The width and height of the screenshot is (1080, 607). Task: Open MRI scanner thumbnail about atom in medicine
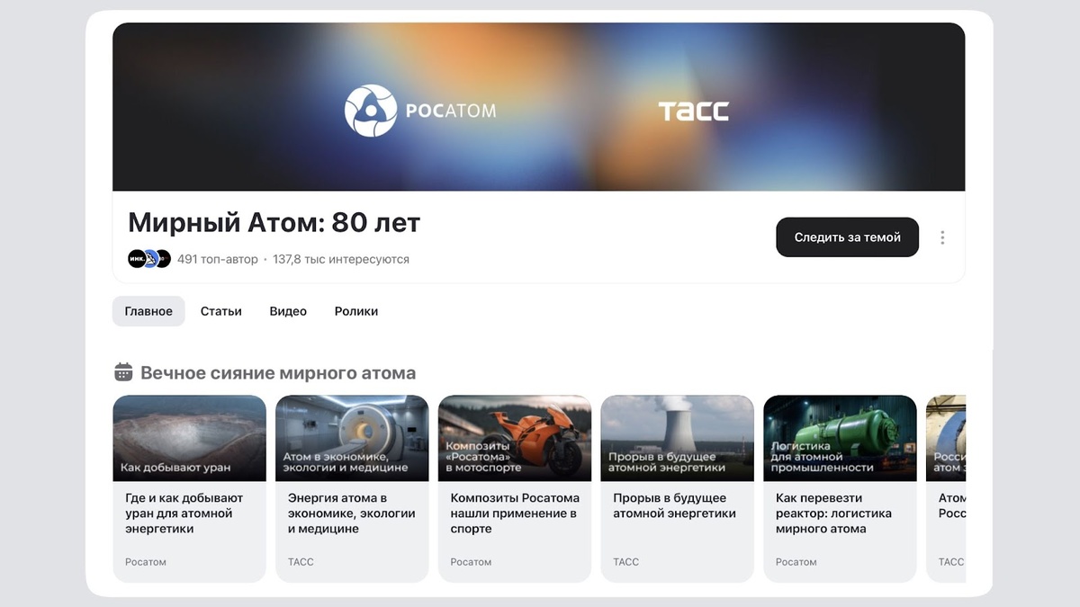point(352,438)
